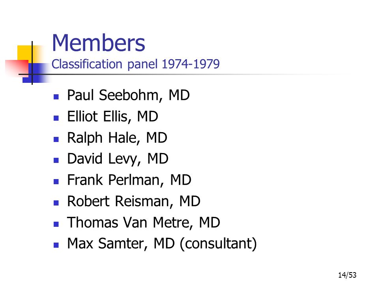The width and height of the screenshot is (379, 284).
Task: Click the bullet beside Paul Seebohm
Action: pos(56,97)
